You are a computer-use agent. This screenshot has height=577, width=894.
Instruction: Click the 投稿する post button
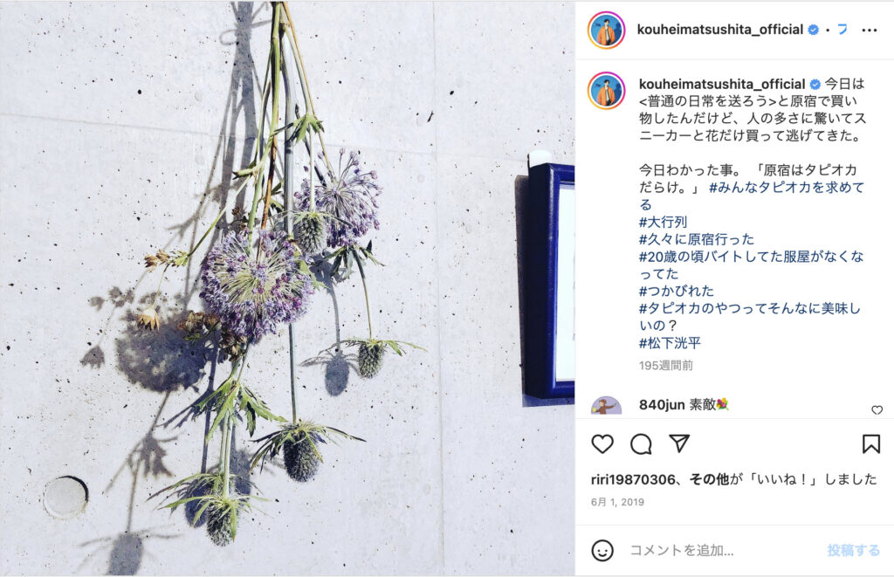(853, 550)
